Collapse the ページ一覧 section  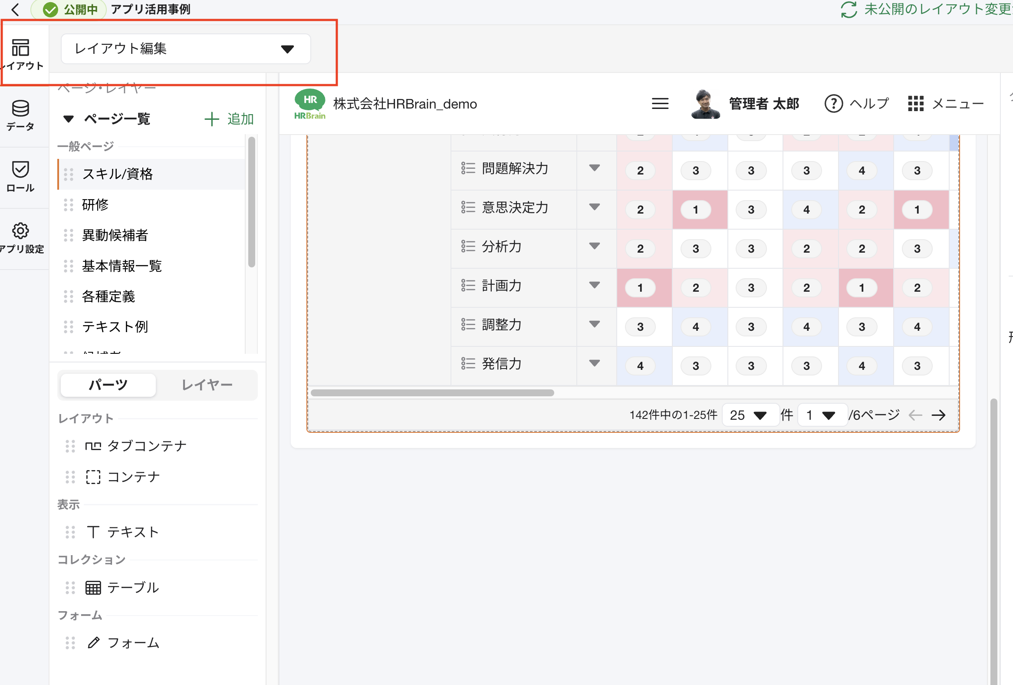coord(68,119)
